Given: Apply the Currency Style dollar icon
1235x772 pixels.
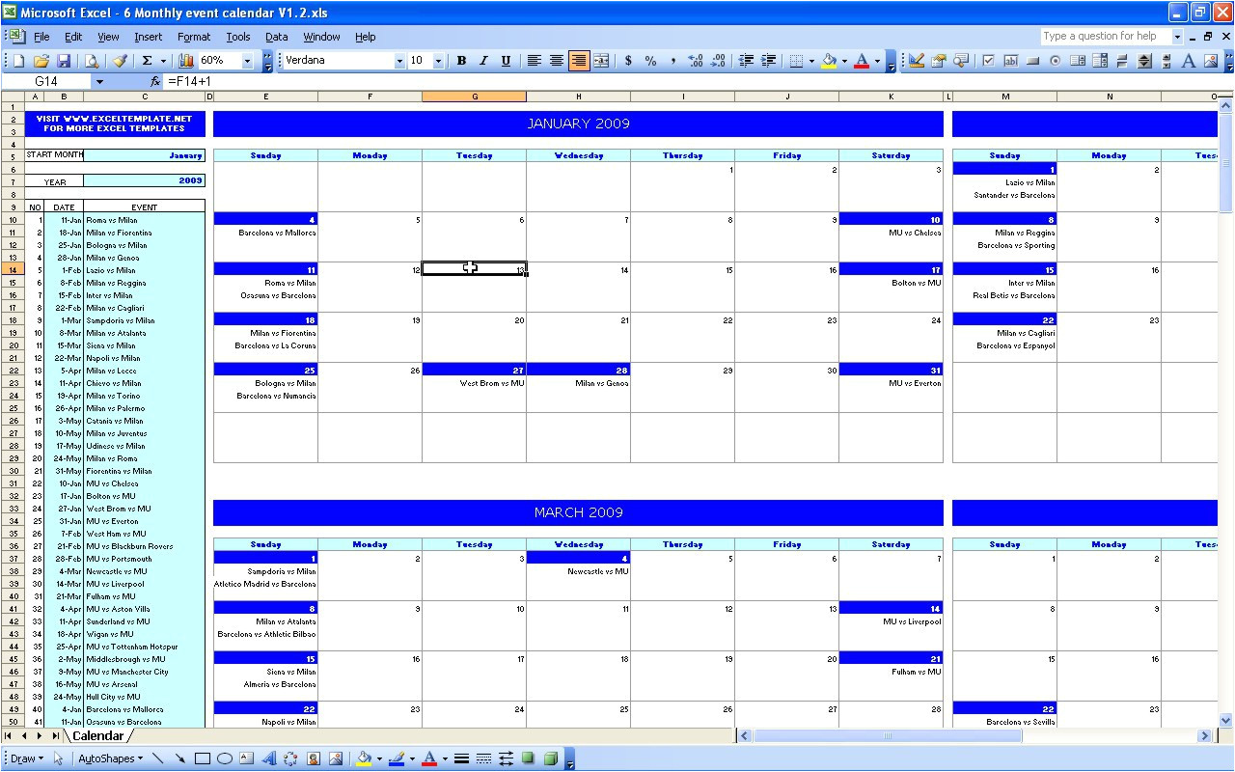Looking at the screenshot, I should [628, 61].
